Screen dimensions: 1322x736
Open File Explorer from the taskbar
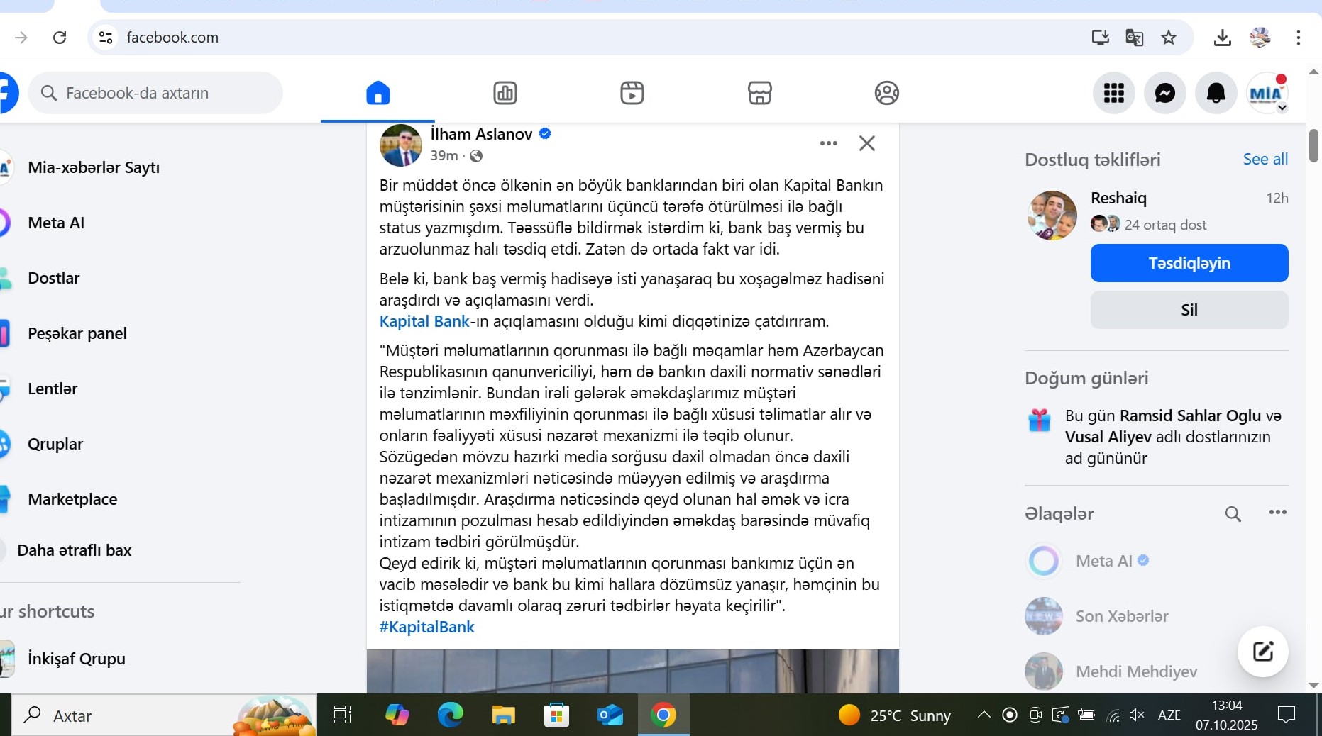(503, 715)
